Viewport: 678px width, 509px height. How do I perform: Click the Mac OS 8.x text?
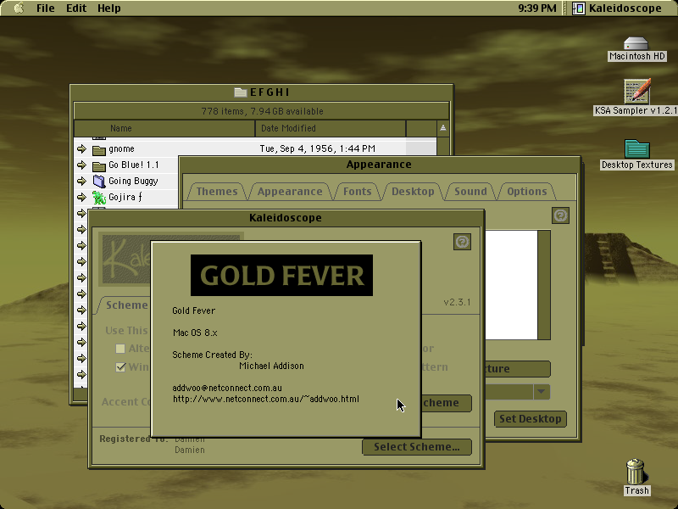point(195,333)
